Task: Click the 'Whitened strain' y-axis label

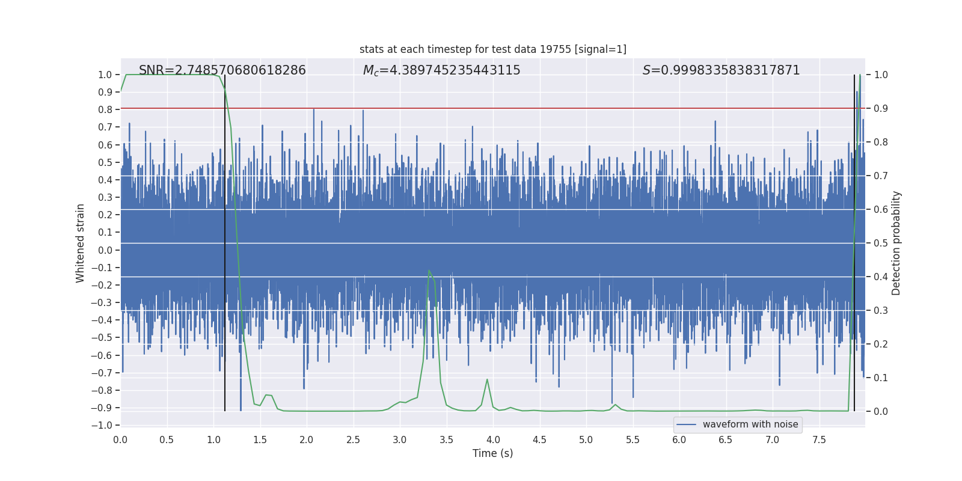Action: point(81,243)
